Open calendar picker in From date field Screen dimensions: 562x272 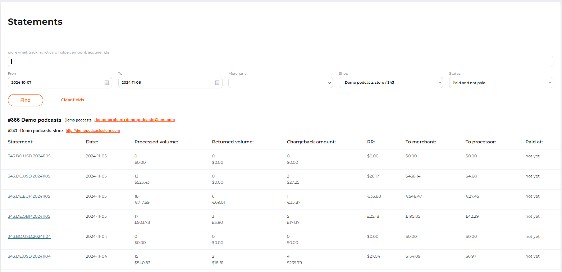click(107, 83)
